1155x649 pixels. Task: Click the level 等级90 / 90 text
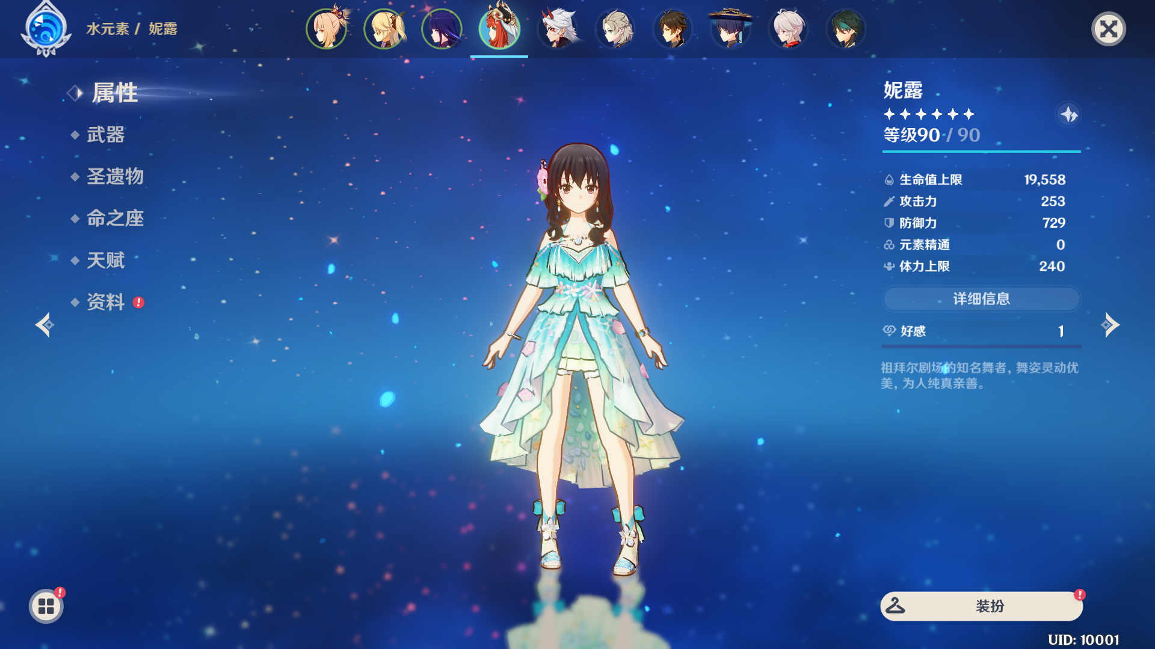tap(932, 135)
